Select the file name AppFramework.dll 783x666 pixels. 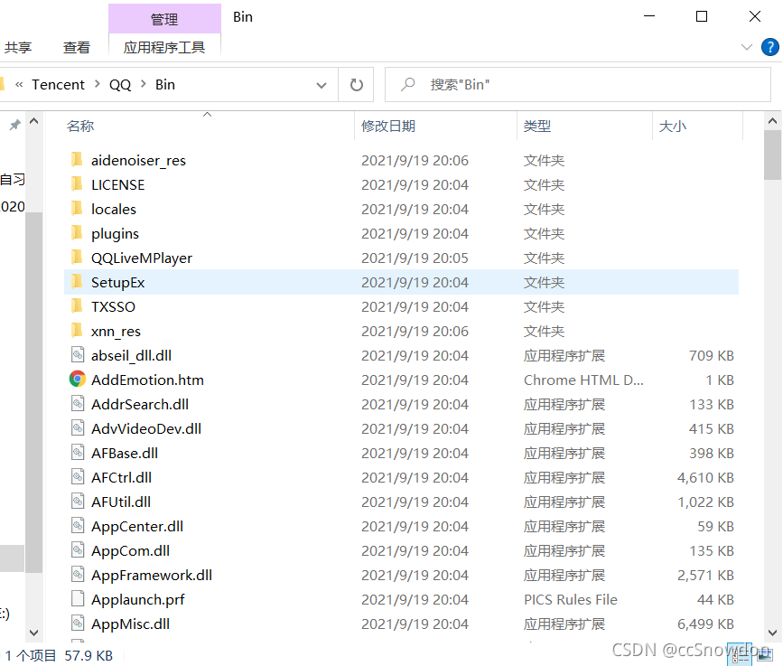tap(152, 575)
